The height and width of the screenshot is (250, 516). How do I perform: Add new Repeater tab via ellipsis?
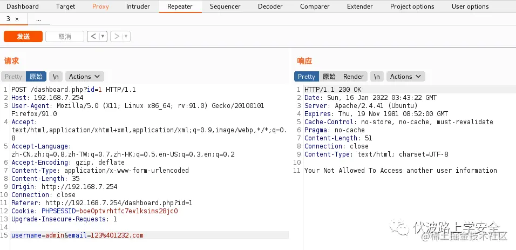pos(38,19)
